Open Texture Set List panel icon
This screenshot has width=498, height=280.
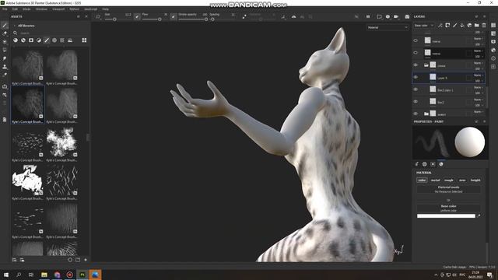[x=493, y=26]
